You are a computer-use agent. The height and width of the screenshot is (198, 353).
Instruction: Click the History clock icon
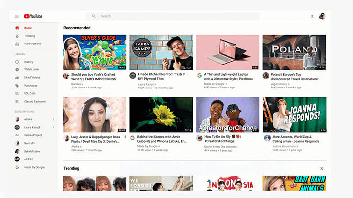(17, 62)
